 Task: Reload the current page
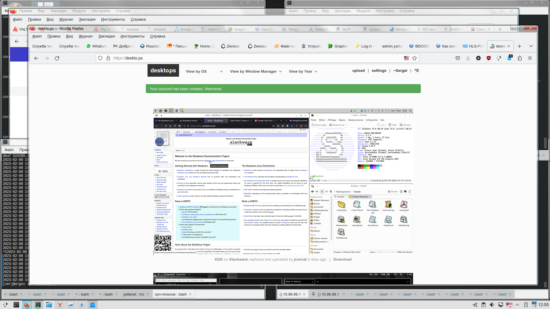tap(57, 58)
